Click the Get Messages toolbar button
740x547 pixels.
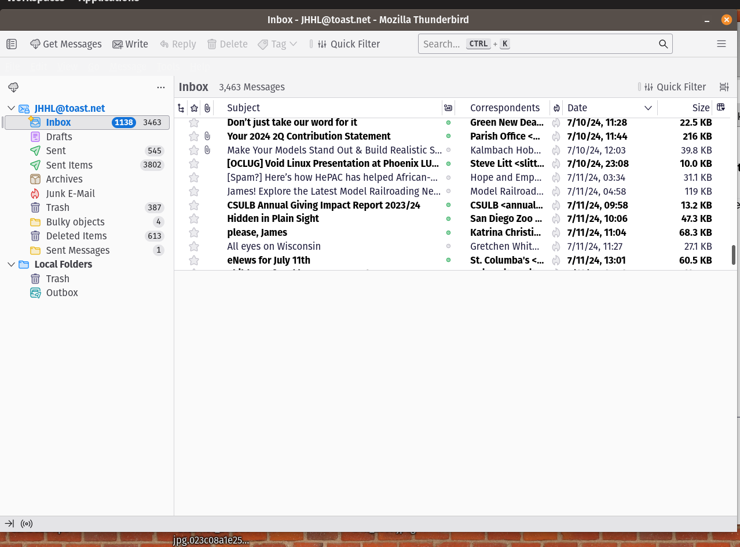(x=65, y=44)
